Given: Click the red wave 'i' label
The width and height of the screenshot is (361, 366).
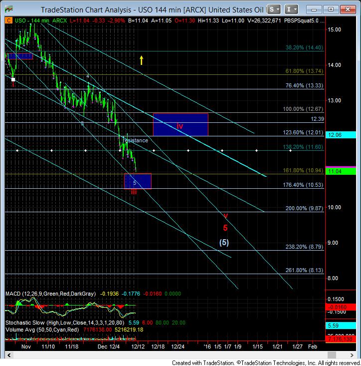Looking at the screenshot, I should (13, 85).
